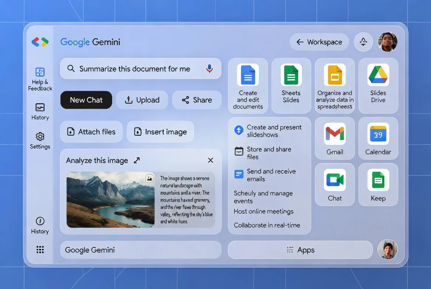Click the image badge on the landscape photo

tap(149, 178)
